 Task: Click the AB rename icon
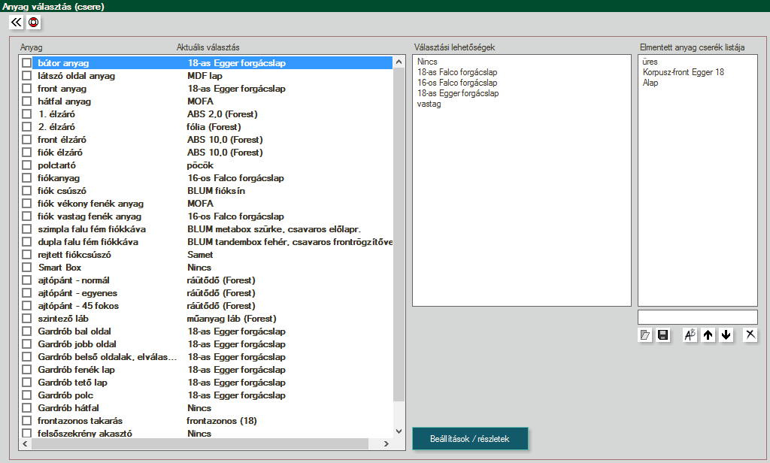click(690, 335)
